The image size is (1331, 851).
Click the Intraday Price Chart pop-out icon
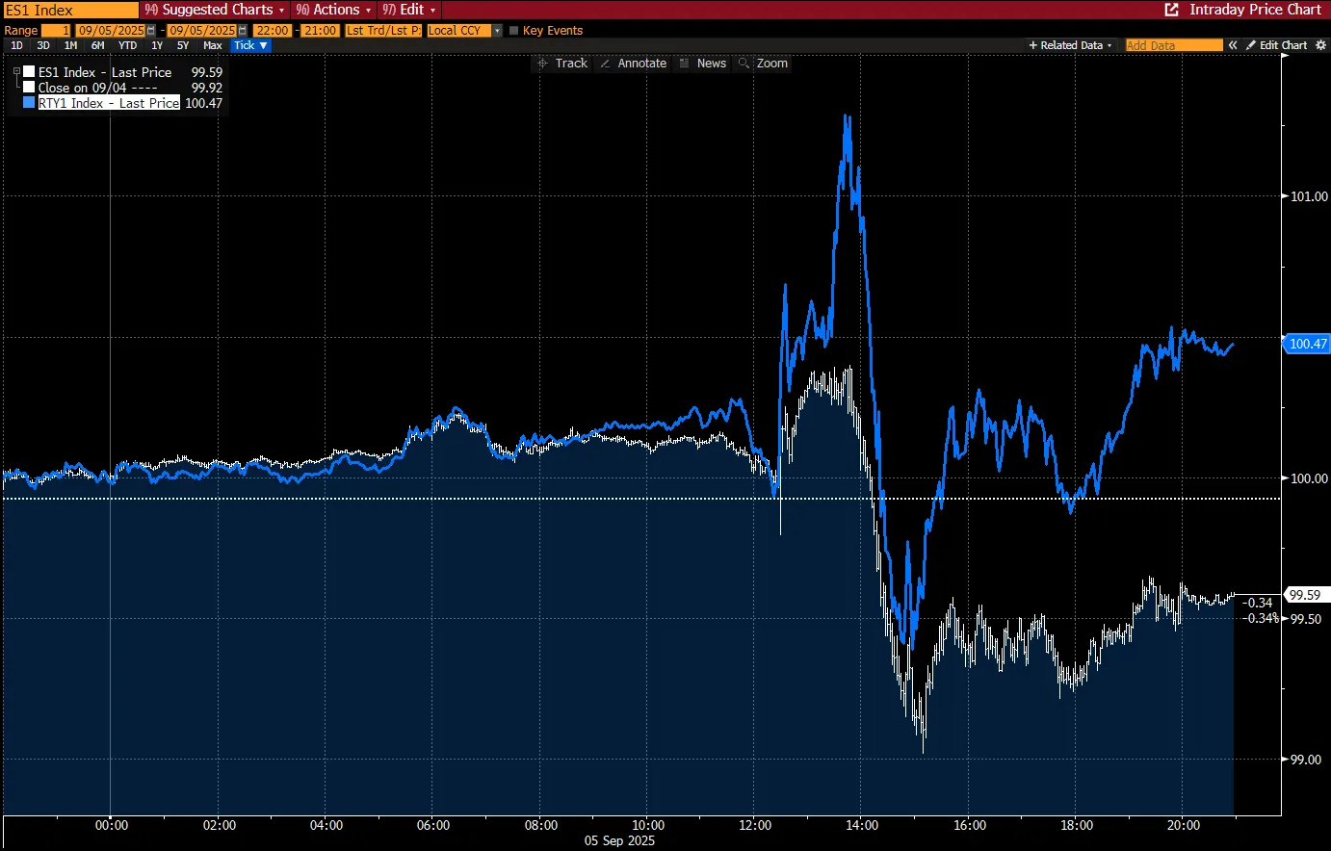click(x=1172, y=10)
